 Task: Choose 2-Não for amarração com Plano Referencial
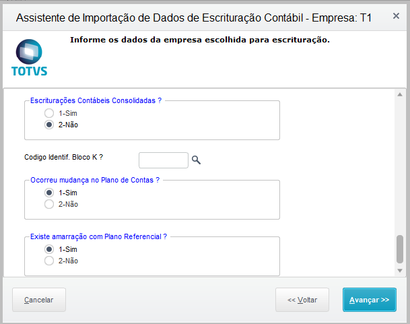point(49,261)
